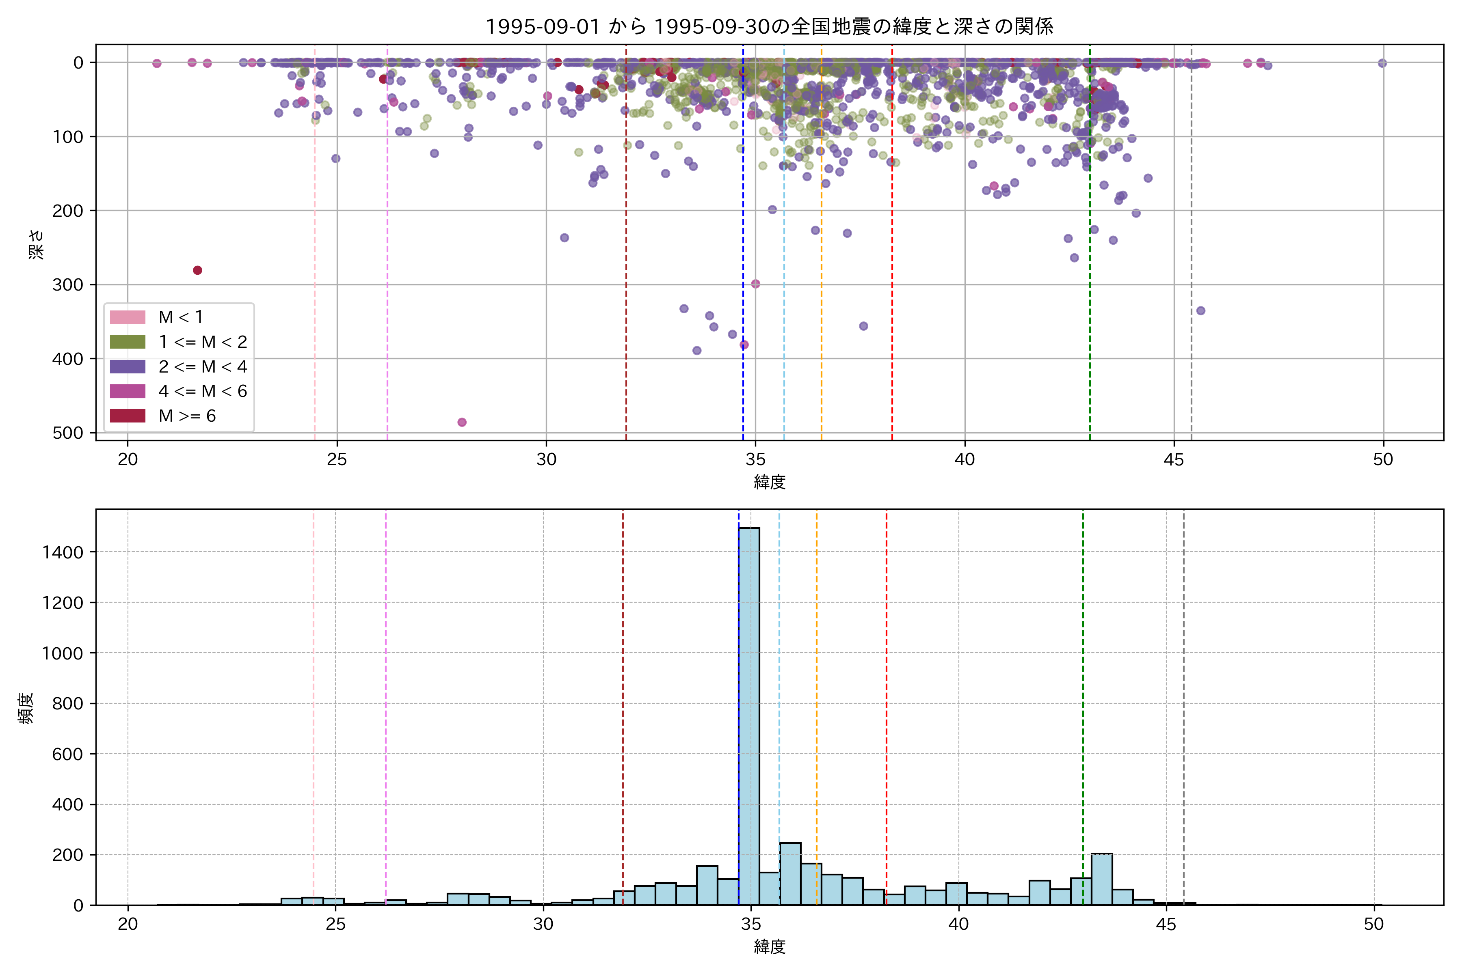Viewport: 1462px width, 974px height.
Task: Click the magenta dot near depth 490
Action: point(462,422)
